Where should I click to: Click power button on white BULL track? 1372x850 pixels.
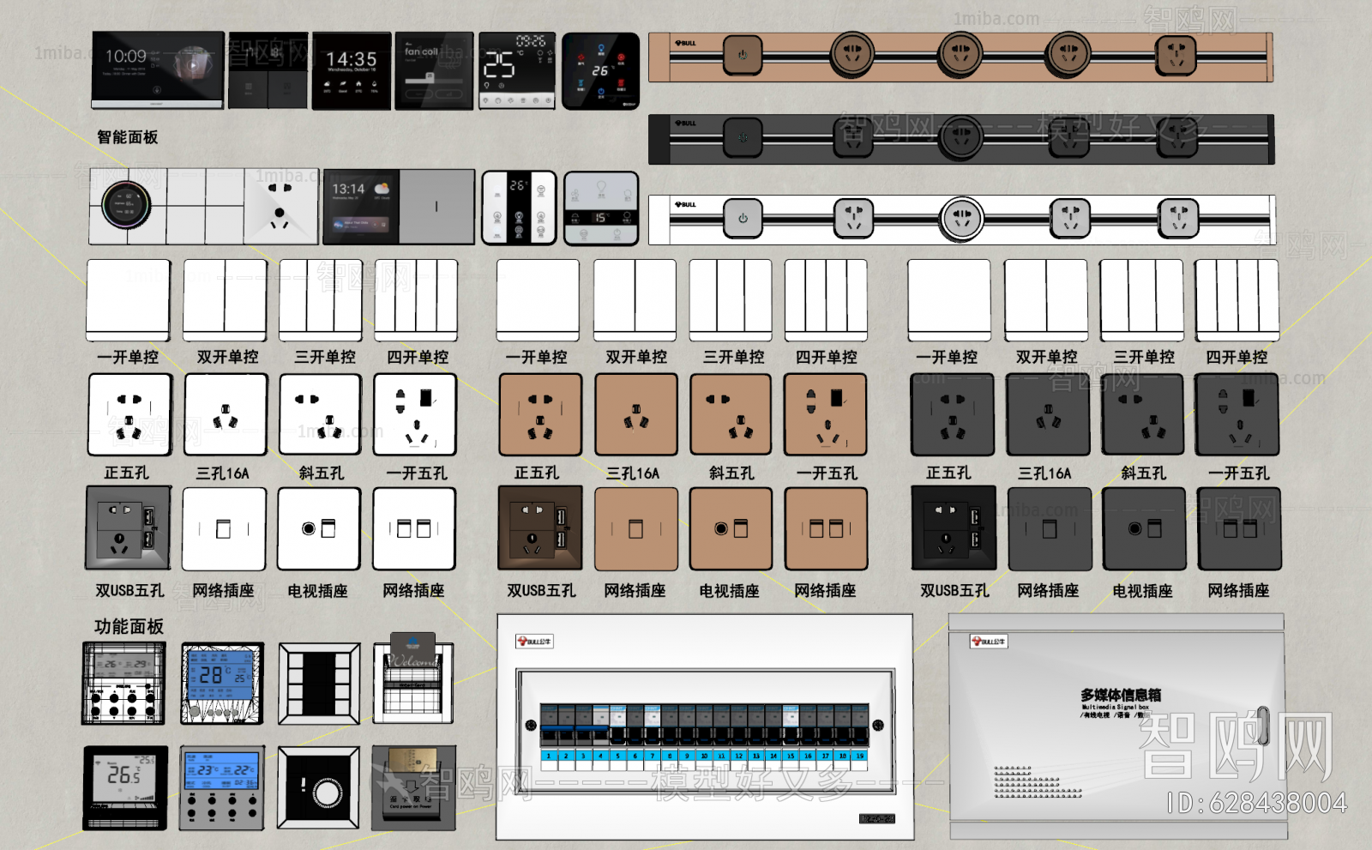pyautogui.click(x=743, y=219)
